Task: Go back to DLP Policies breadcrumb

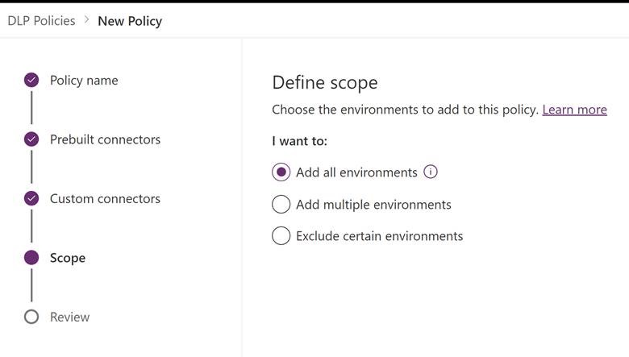Action: (x=41, y=21)
